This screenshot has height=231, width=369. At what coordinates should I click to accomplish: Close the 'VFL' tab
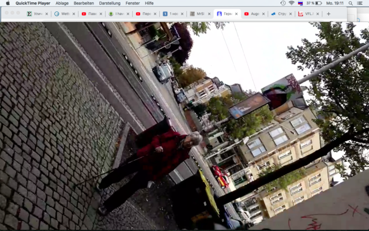(x=318, y=14)
